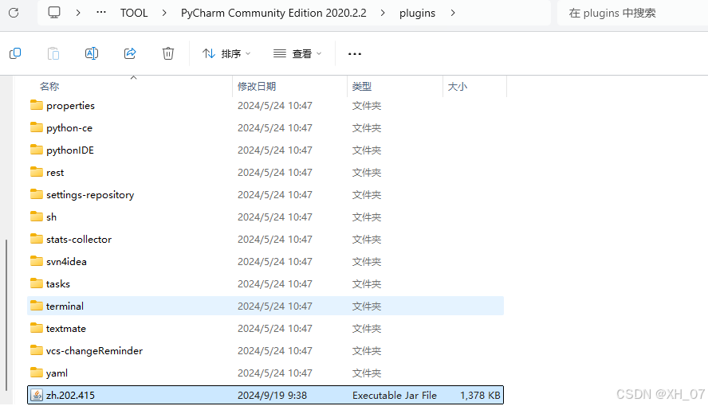Image resolution: width=708 pixels, height=406 pixels.
Task: Click the folder icon beside sh
Action: point(37,217)
